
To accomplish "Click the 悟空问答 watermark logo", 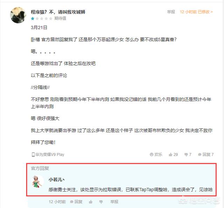I will (x=199, y=201).
